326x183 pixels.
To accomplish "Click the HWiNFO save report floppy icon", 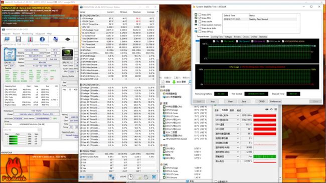I will point(18,39).
